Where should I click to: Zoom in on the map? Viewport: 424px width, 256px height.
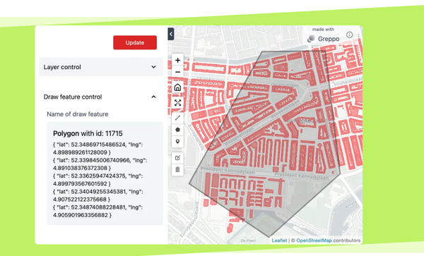click(177, 60)
